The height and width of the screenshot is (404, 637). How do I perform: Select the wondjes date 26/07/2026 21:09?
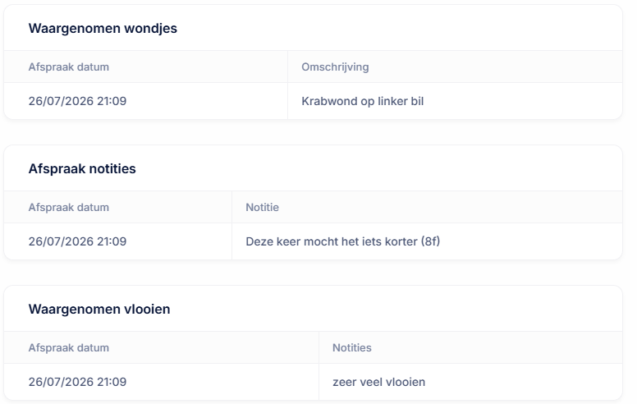[x=77, y=101]
